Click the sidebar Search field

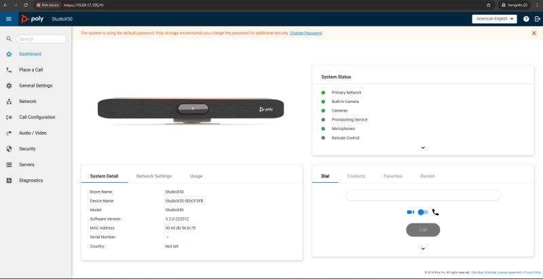41,39
